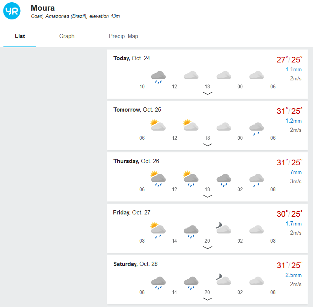Viewport: 313px width, 307px height.
Task: Click Saturday's 20–02 moon and cloud icon
Action: point(223,279)
